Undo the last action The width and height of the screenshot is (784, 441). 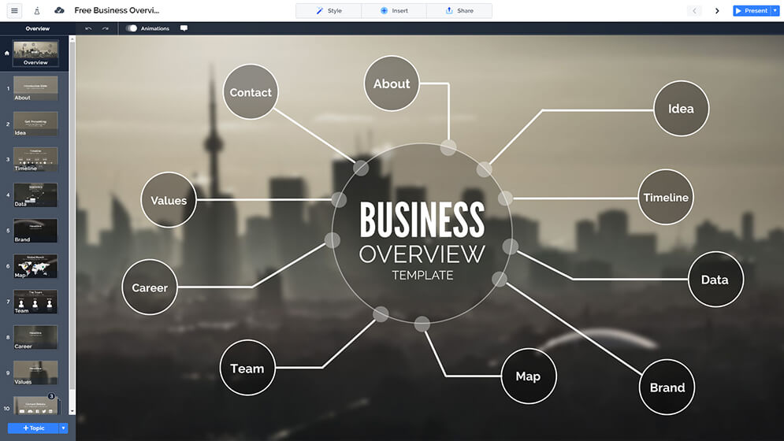[88, 28]
